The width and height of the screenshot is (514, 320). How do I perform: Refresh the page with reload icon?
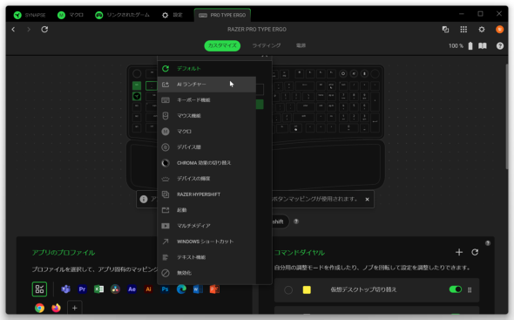click(44, 30)
